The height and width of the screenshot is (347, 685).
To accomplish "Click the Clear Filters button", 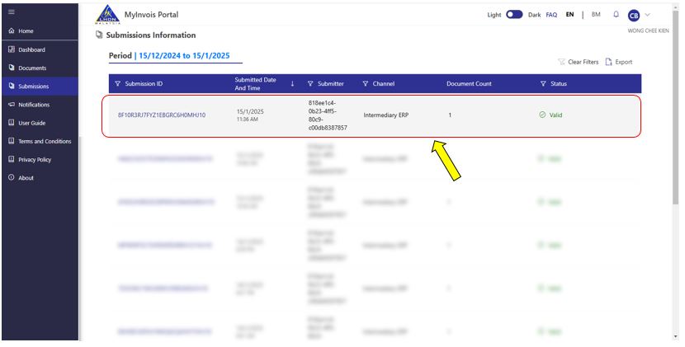I will (578, 62).
